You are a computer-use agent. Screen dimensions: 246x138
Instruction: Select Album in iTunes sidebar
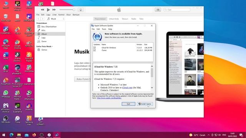tap(50, 34)
